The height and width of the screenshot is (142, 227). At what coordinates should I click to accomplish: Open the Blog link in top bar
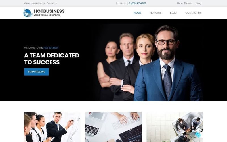[199, 3]
